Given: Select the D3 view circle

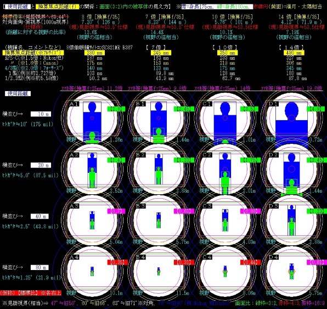Looking at the screenshot, I should (291, 220).
